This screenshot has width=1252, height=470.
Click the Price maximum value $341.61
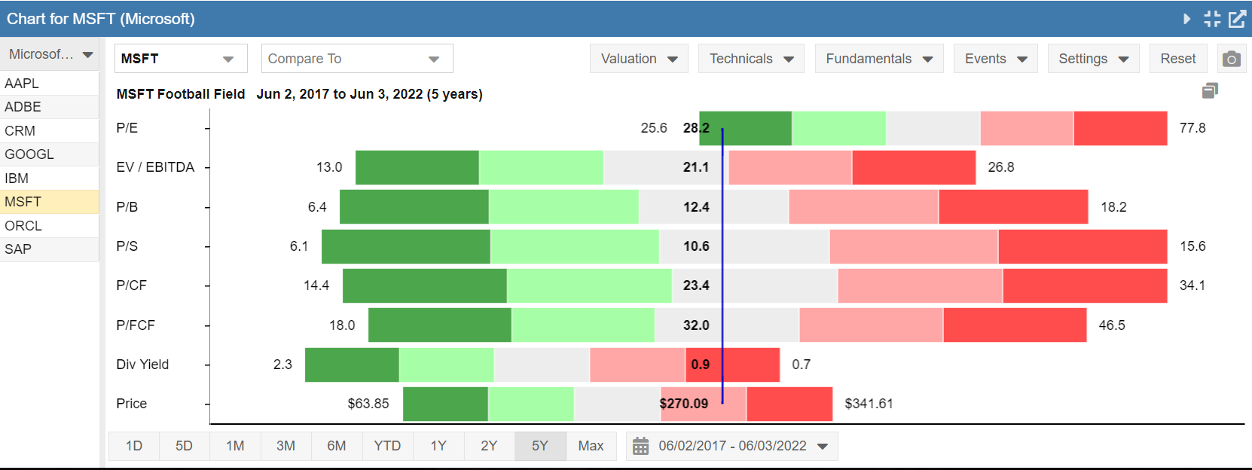[x=869, y=404]
